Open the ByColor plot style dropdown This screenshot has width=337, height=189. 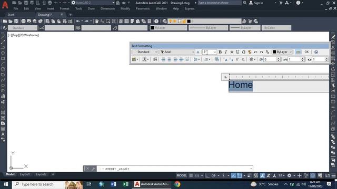(276, 28)
